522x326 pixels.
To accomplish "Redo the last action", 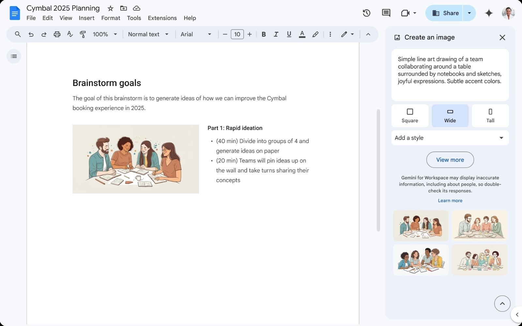I will pyautogui.click(x=44, y=34).
